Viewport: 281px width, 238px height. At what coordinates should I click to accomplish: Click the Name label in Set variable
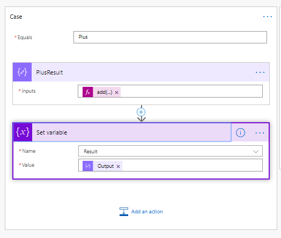[x=28, y=151]
